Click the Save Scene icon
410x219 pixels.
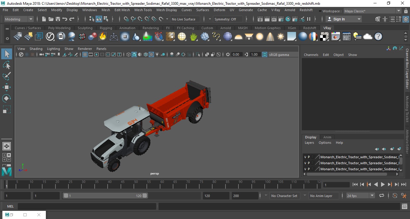coord(58,19)
